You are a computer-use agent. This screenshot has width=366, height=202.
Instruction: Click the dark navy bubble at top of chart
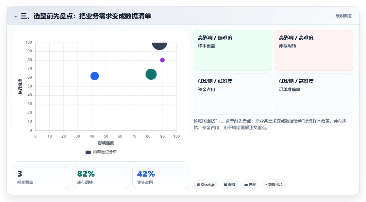coord(159,46)
